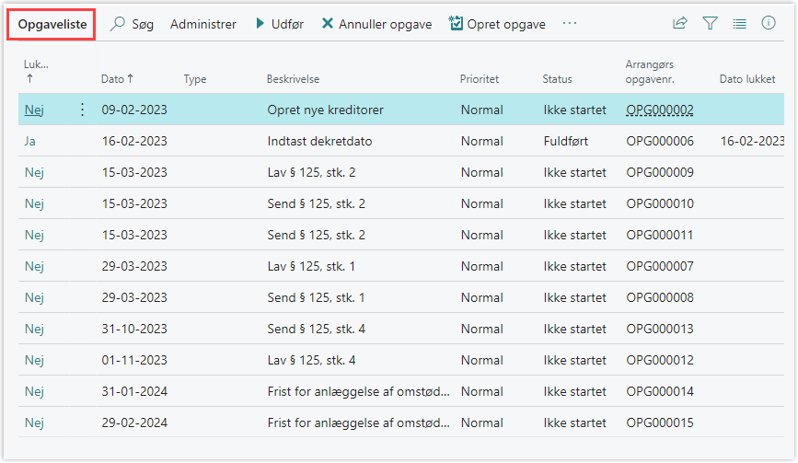Open the information circle icon
798x463 pixels.
point(769,24)
